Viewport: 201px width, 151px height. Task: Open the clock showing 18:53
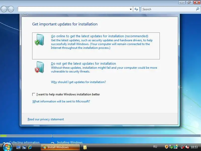point(194,147)
